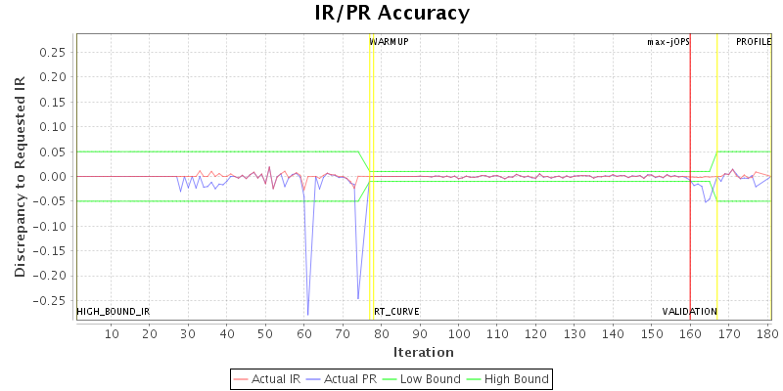Viewport: 783px width, 391px height.
Task: Click the WARMUP phase label
Action: 389,42
